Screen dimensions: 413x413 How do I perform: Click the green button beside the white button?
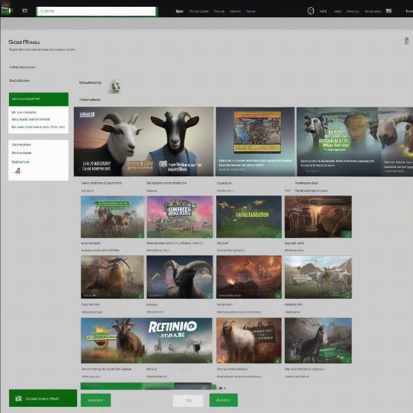point(223,400)
